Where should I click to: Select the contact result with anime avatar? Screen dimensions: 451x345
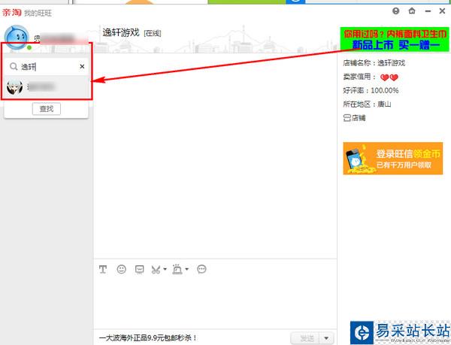tap(46, 87)
